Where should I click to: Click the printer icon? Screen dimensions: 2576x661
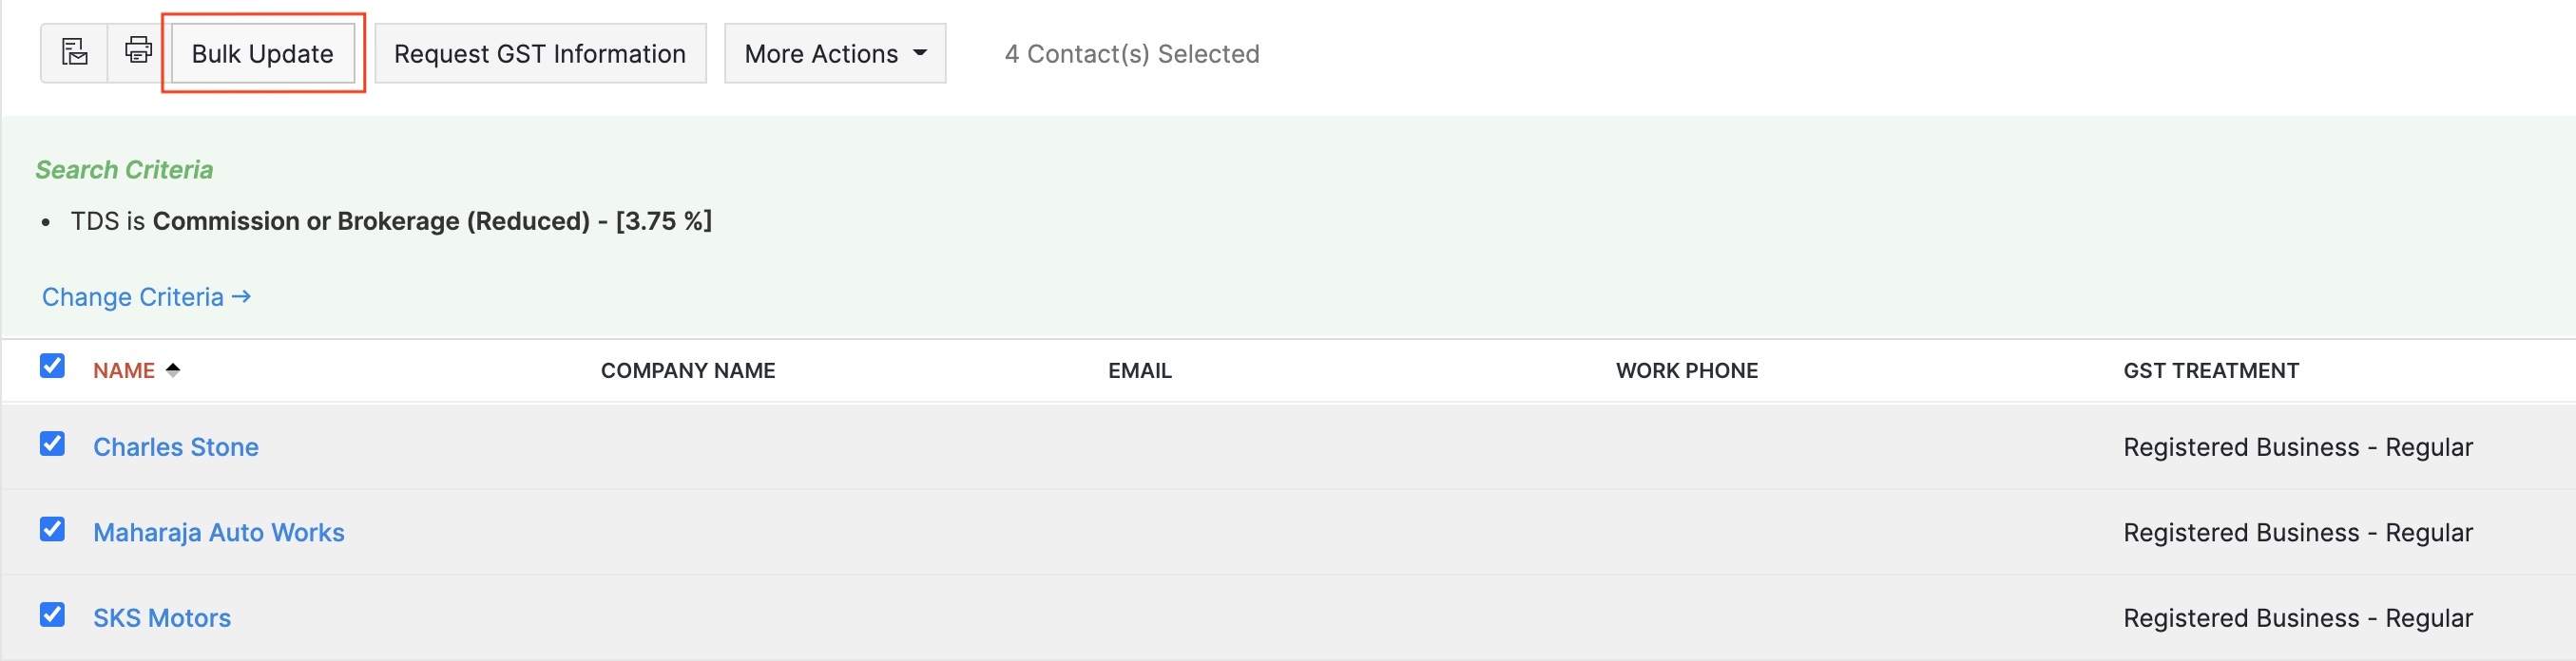(x=138, y=51)
